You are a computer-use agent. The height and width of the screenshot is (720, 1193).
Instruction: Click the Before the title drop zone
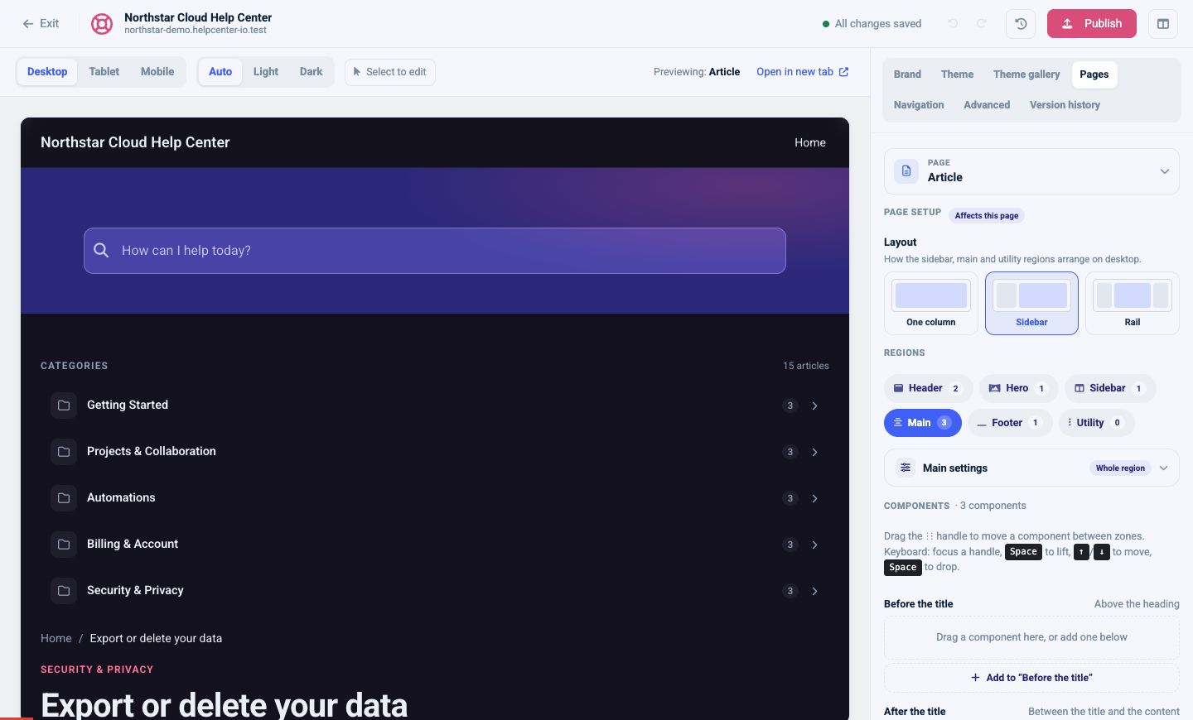coord(1031,637)
